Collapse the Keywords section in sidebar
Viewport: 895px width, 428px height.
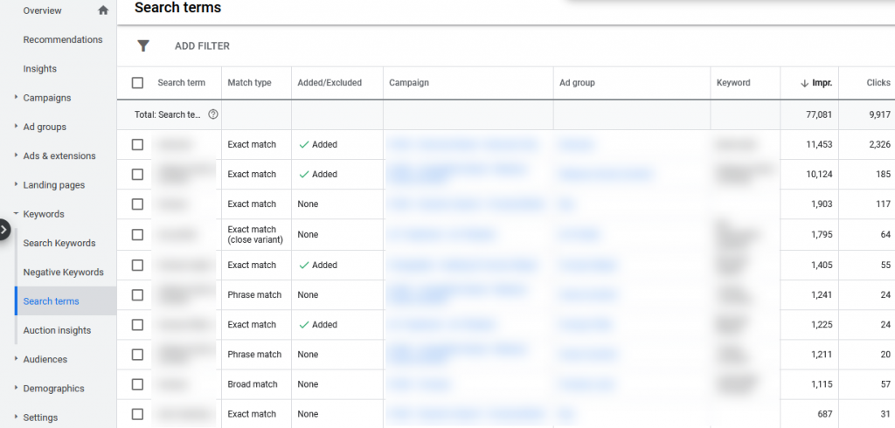click(16, 214)
